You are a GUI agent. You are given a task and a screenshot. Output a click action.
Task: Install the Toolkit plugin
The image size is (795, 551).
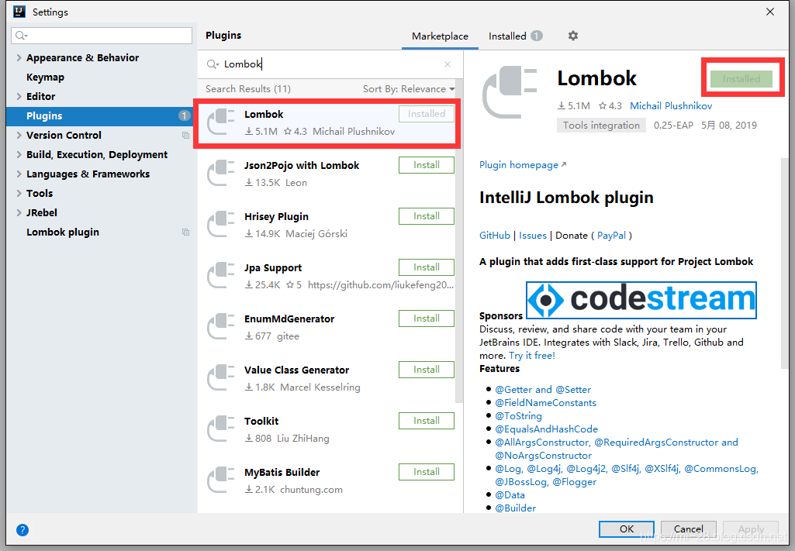427,421
